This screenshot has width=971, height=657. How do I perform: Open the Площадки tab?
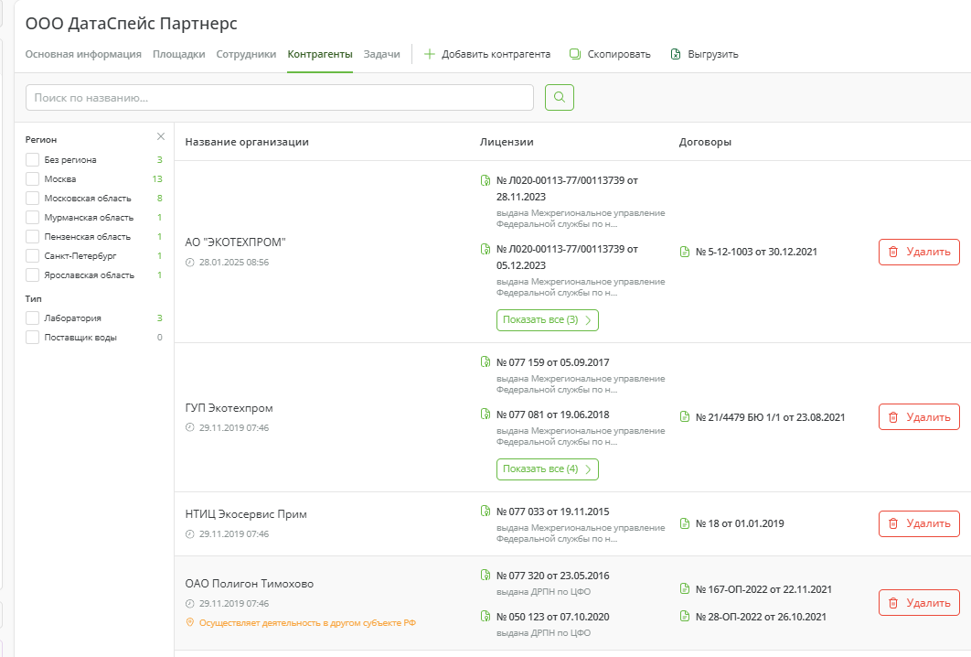click(178, 54)
